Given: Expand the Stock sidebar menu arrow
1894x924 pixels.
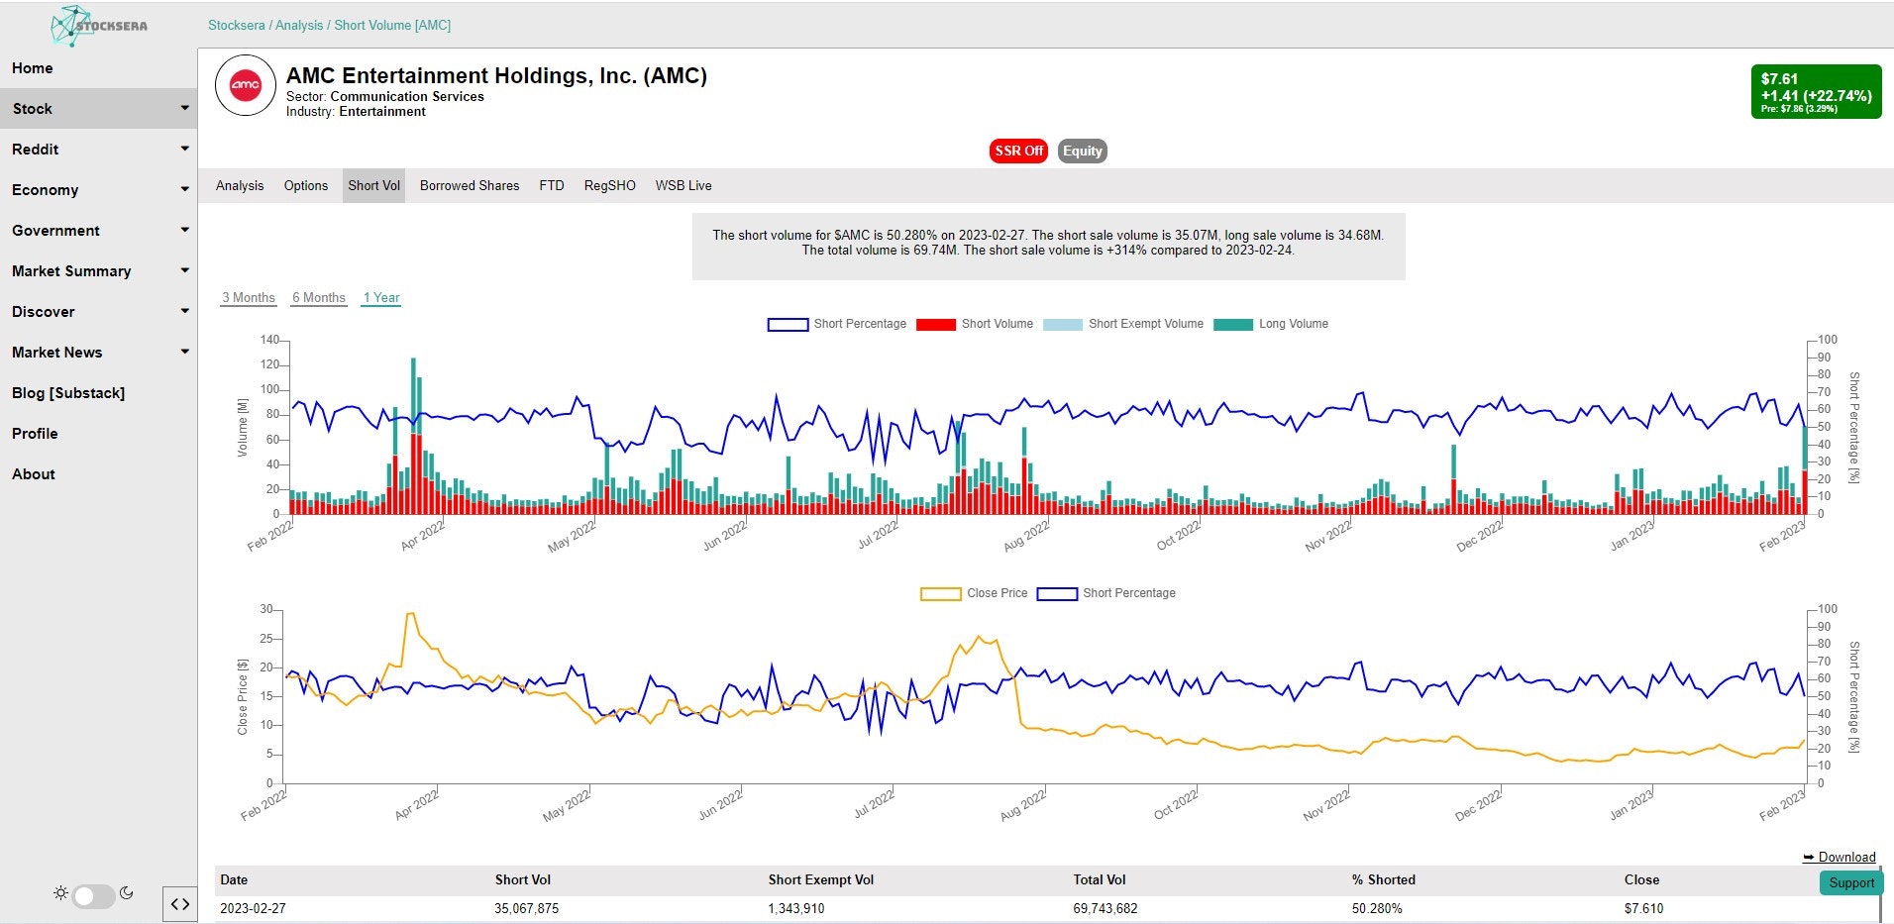Looking at the screenshot, I should pos(184,108).
